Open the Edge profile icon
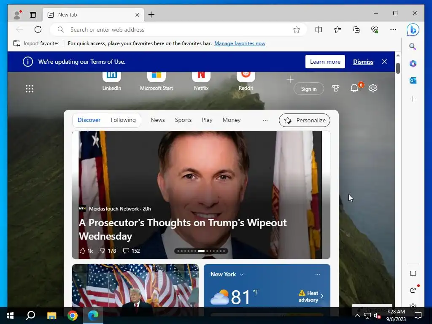Viewport: 432px width, 324px height. (17, 15)
